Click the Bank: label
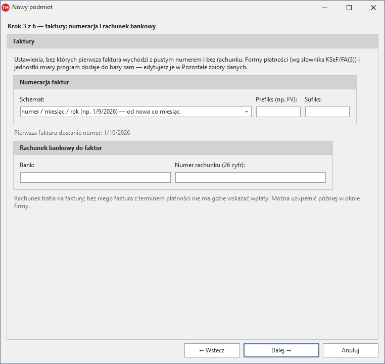The width and height of the screenshot is (385, 364). coord(27,165)
